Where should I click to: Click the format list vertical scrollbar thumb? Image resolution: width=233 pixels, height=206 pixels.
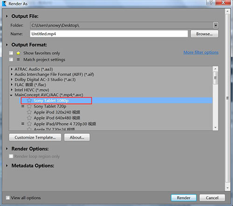(215, 78)
